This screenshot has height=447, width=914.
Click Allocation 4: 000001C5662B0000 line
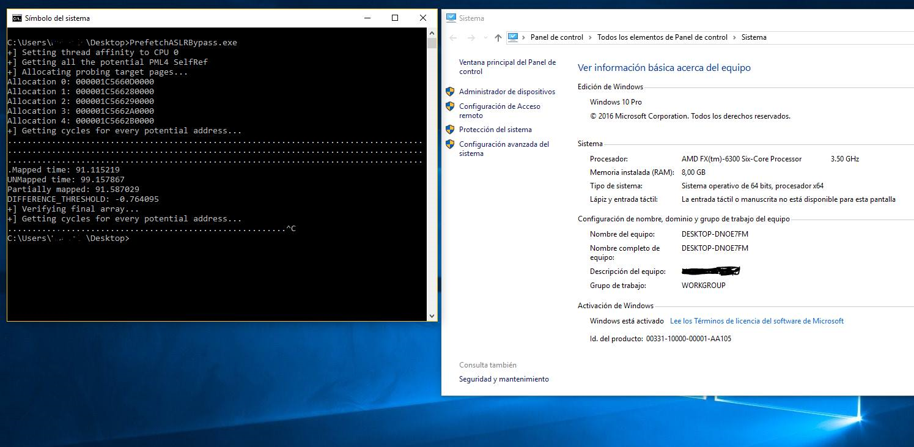[x=81, y=121]
